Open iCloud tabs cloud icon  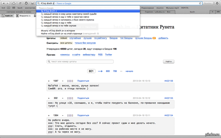point(14,3)
